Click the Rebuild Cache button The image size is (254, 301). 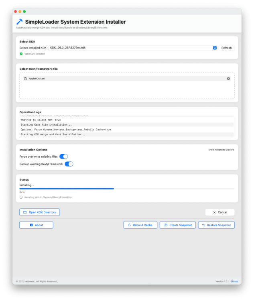pyautogui.click(x=140, y=225)
